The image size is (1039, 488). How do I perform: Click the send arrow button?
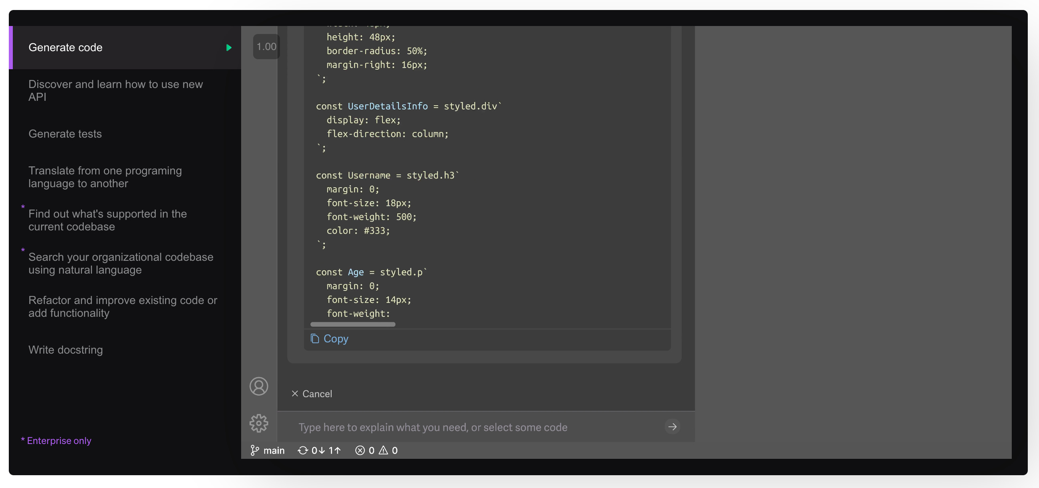point(672,427)
